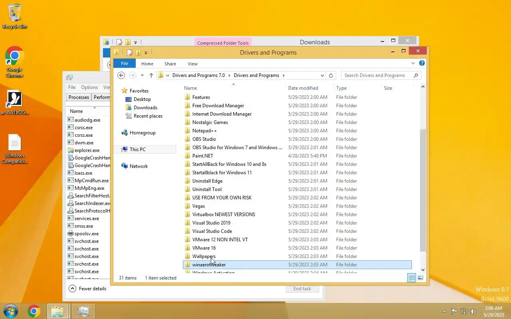Screen dimensions: 511x319
Task: Collapse Task Manager with Fewer details
Action: 87,289
